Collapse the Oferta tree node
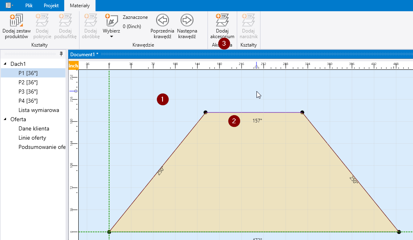 [x=5, y=119]
